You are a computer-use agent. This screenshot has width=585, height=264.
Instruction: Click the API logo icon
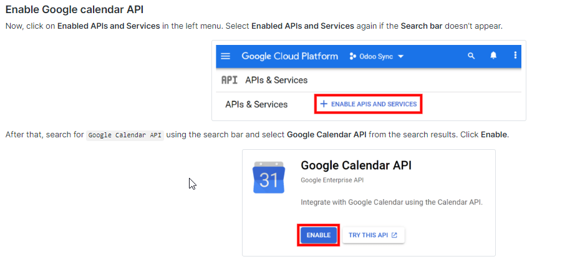[x=230, y=81]
